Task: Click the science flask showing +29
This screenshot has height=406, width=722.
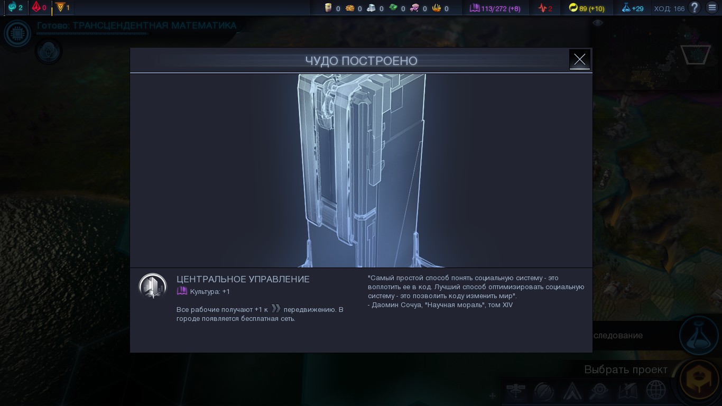Action: pyautogui.click(x=633, y=8)
